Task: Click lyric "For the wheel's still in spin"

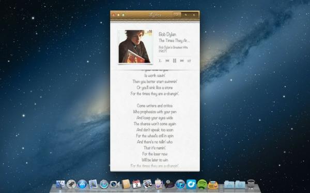Action: [155, 136]
